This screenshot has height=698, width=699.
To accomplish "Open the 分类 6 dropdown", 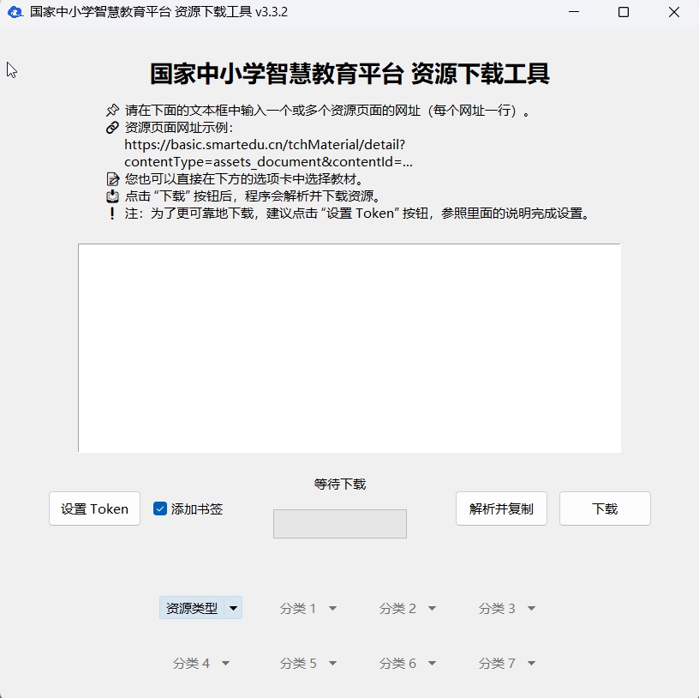I will click(408, 663).
